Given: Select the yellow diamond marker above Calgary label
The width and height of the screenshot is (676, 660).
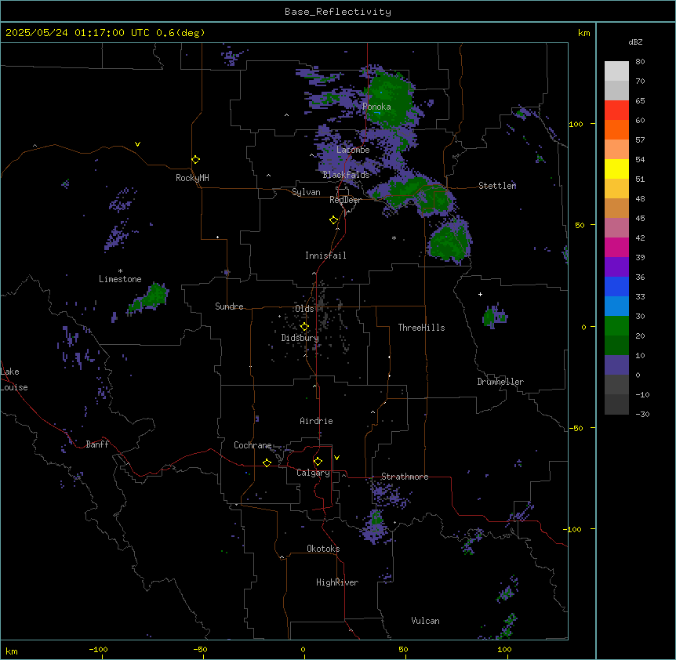Looking at the screenshot, I should point(318,462).
